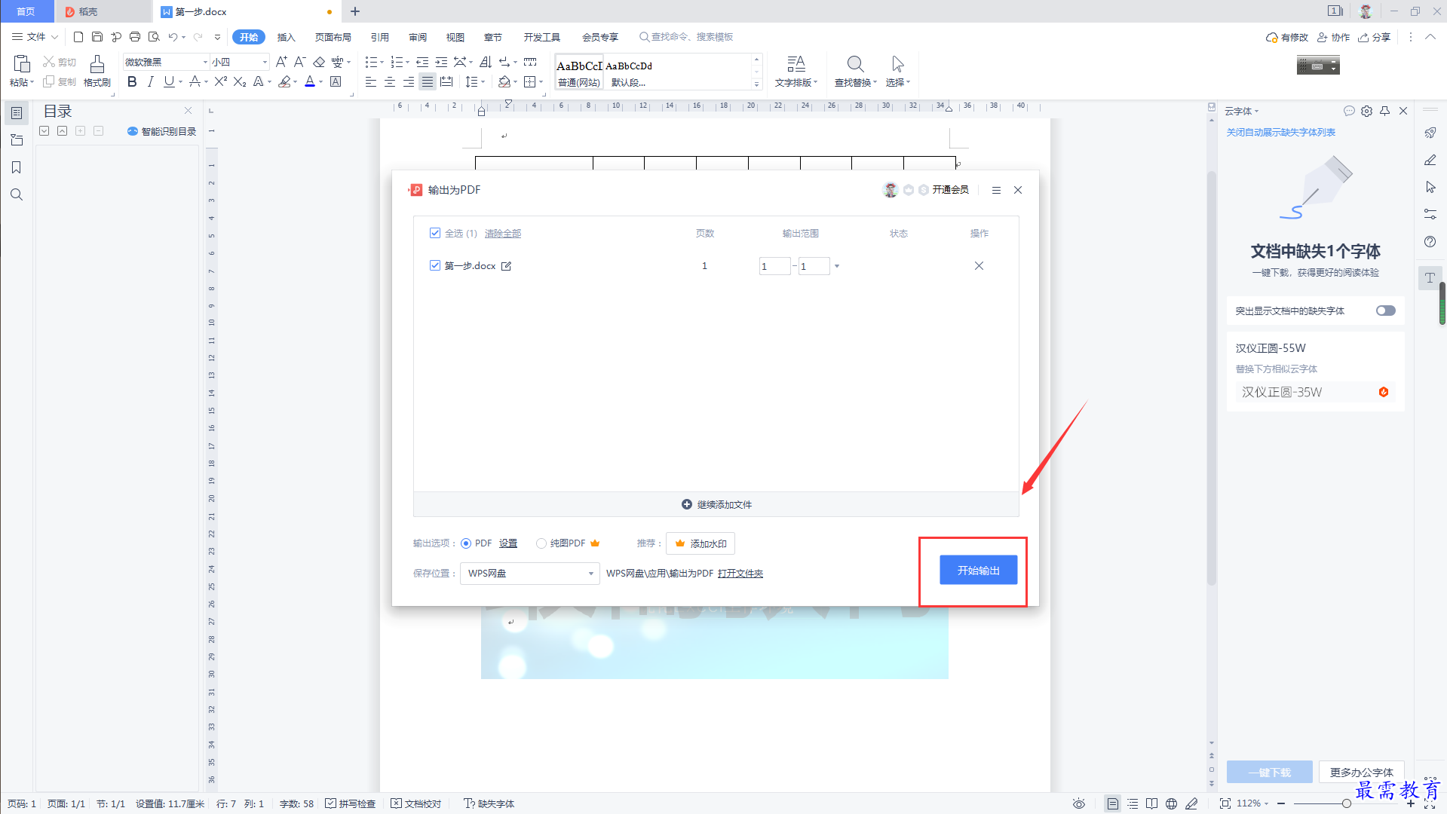Image resolution: width=1447 pixels, height=814 pixels.
Task: Open PDF 设置 link
Action: click(508, 543)
